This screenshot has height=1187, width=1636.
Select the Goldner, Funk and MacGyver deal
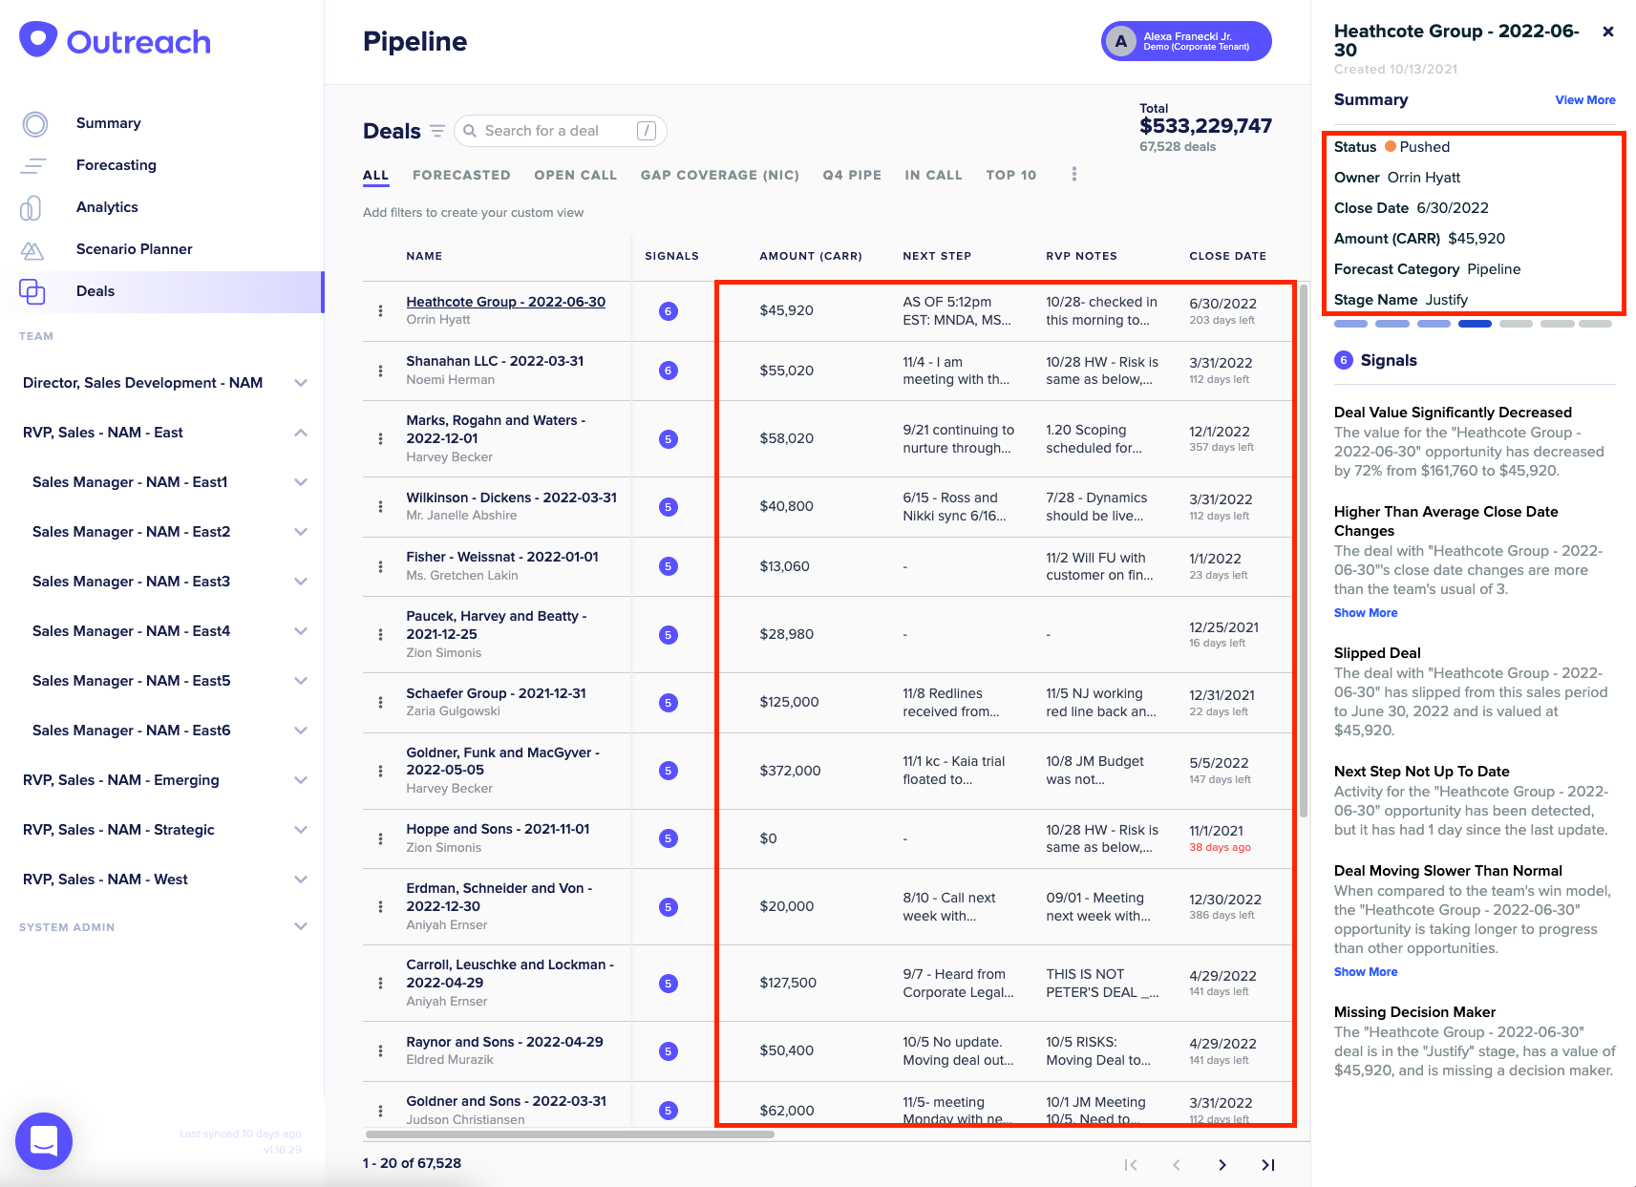pyautogui.click(x=502, y=761)
